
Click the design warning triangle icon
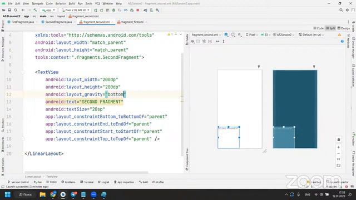(339, 34)
